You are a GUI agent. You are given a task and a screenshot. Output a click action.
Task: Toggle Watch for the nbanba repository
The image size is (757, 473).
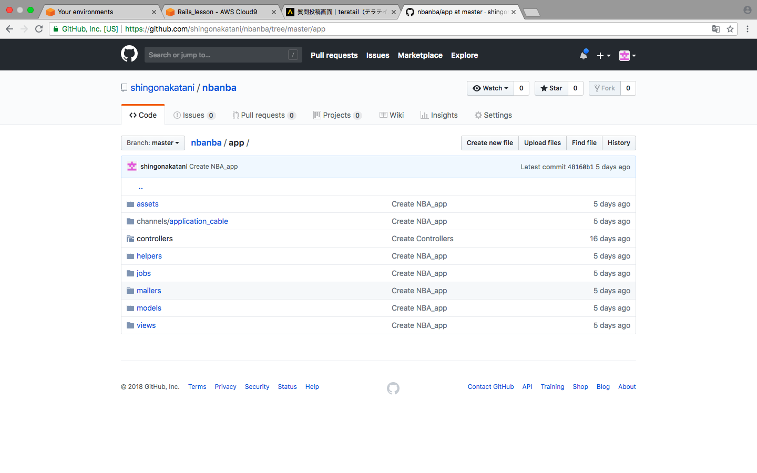[x=490, y=88]
